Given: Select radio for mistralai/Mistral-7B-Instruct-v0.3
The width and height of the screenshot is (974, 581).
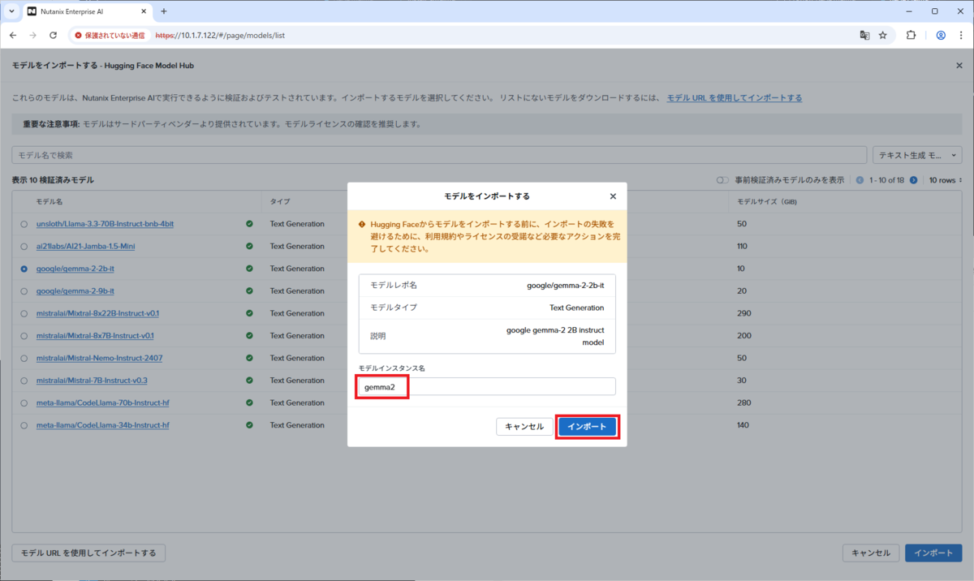Looking at the screenshot, I should pyautogui.click(x=24, y=380).
